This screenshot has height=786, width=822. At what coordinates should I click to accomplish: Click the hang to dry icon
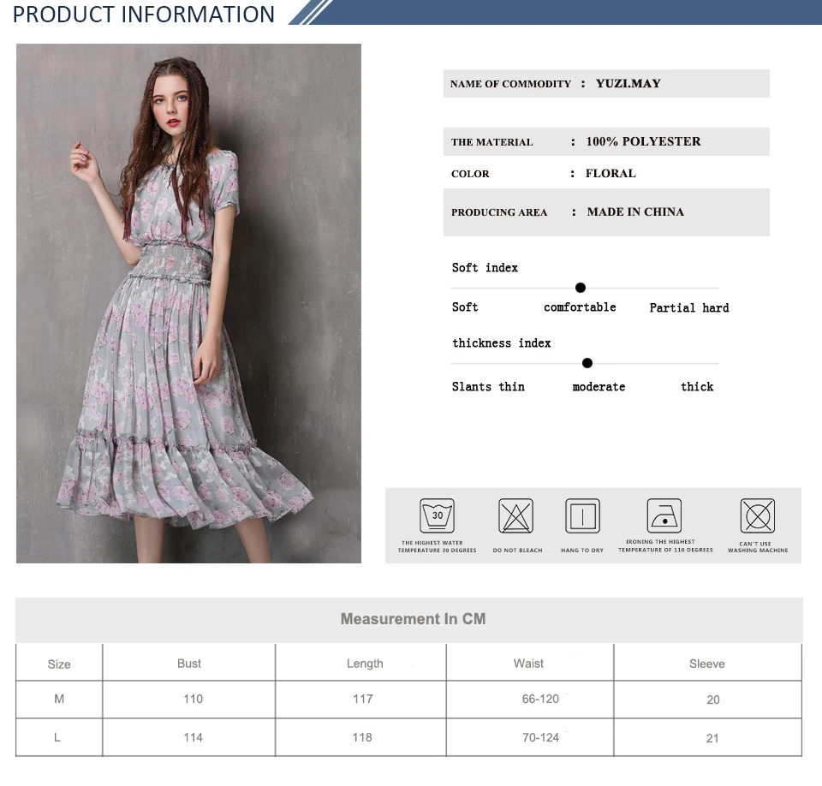click(582, 516)
